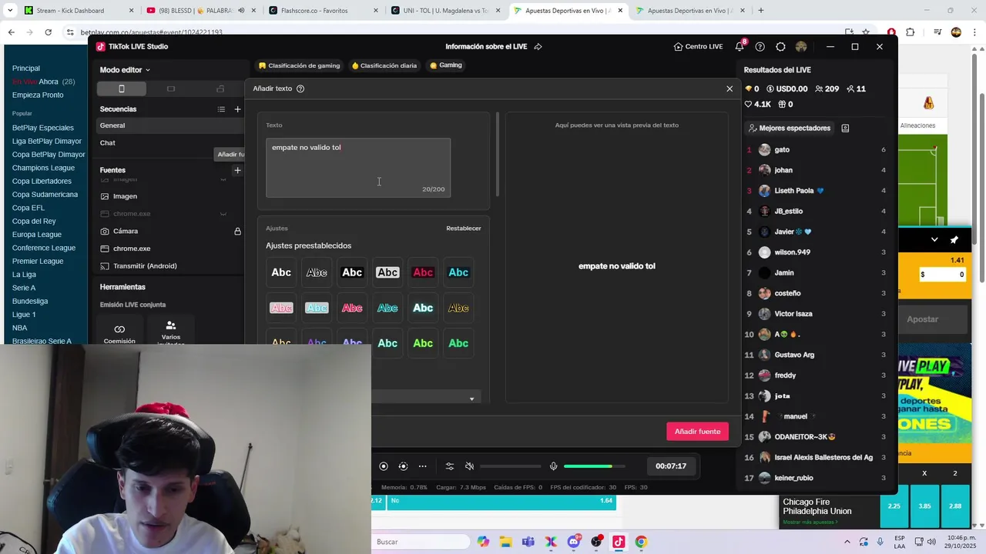Open more options ellipsis in bottom bar

pyautogui.click(x=422, y=466)
